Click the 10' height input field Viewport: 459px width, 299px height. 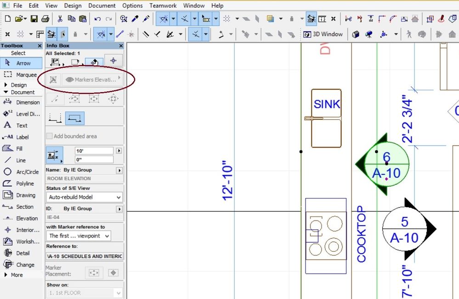point(94,151)
